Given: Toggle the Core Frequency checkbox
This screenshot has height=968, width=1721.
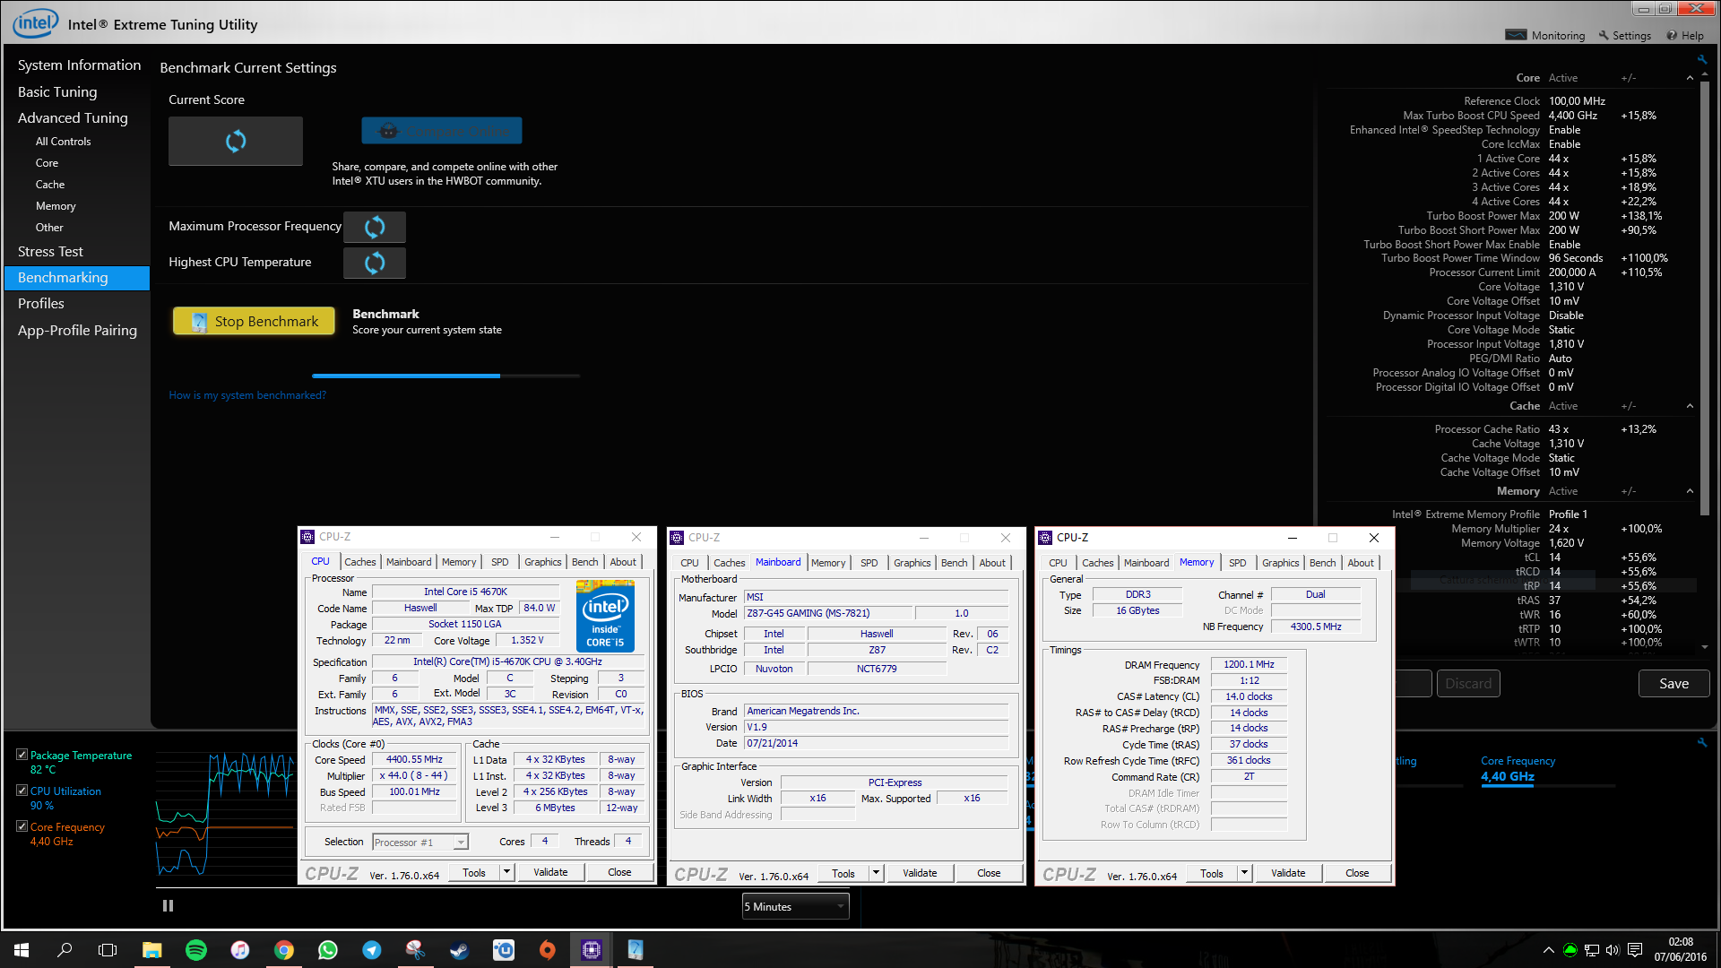Looking at the screenshot, I should [x=22, y=826].
